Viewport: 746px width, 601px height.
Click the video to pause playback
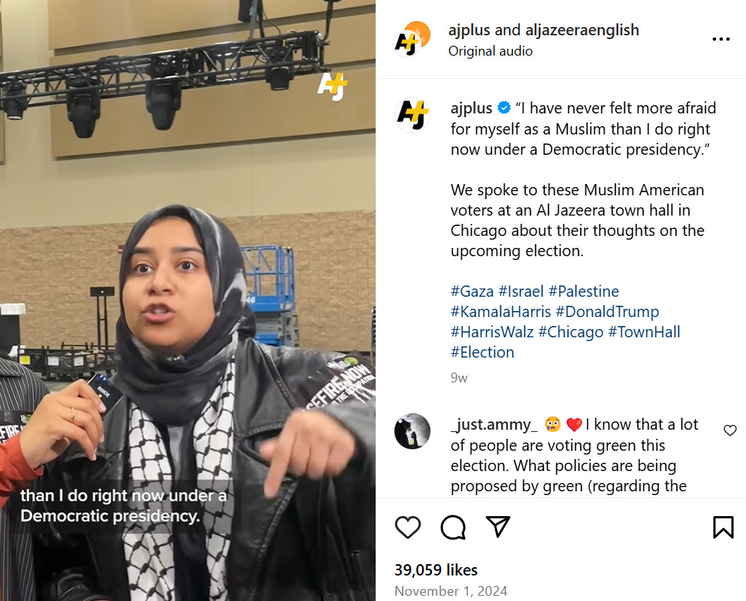click(x=188, y=300)
